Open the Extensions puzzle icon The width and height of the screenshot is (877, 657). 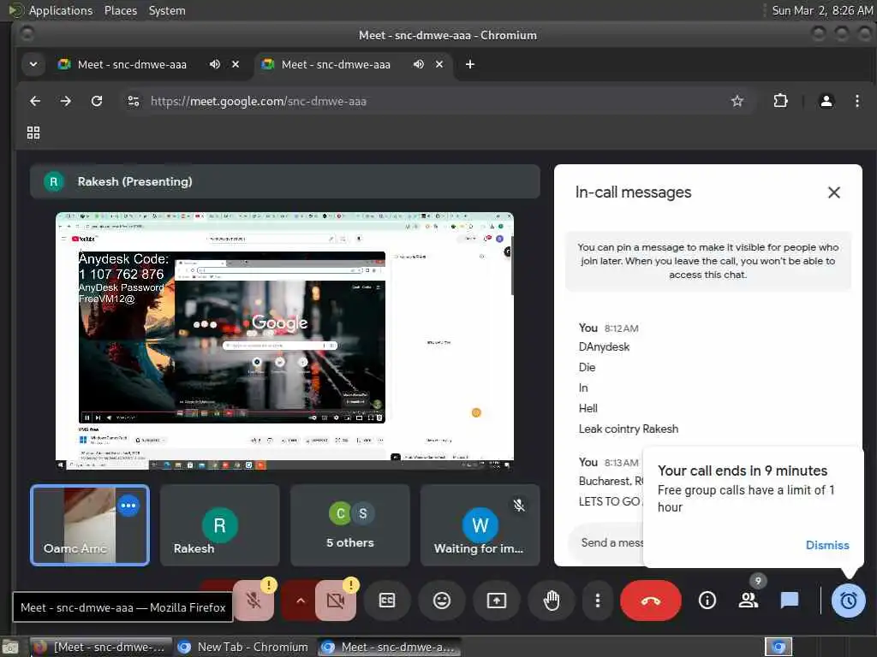(780, 101)
